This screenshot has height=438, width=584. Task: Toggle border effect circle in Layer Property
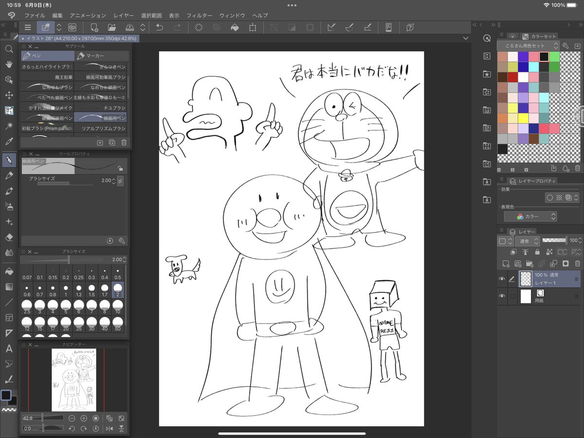pyautogui.click(x=549, y=198)
